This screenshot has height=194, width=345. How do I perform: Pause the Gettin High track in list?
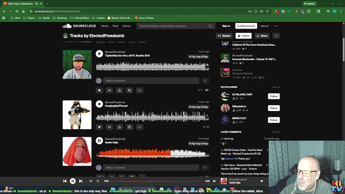(x=99, y=141)
